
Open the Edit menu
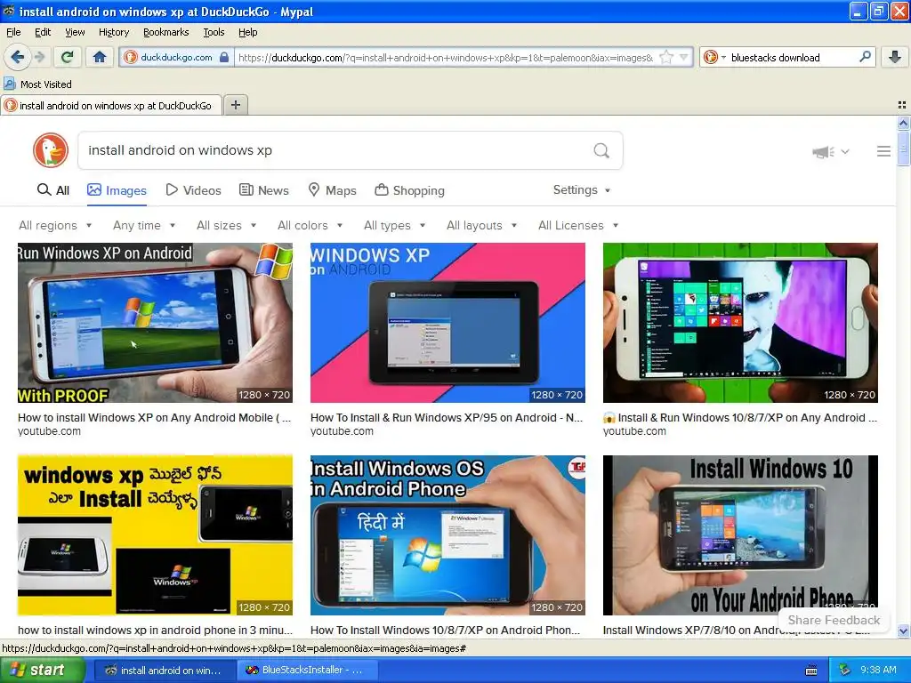click(43, 33)
